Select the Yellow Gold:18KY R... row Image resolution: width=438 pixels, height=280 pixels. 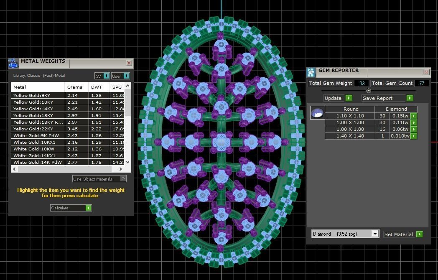68,122
